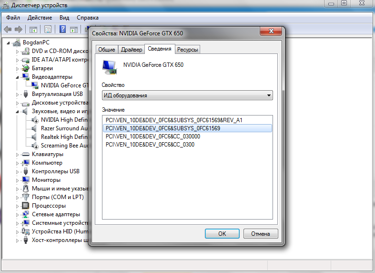
Task: Minimize the Диспетчер устройств window
Action: (331, 3)
